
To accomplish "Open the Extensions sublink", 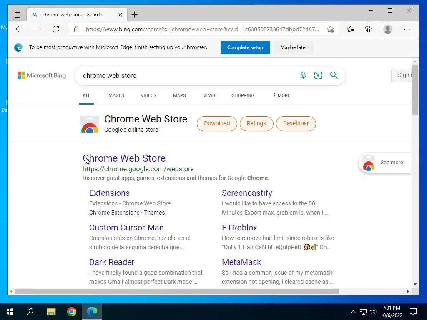I will (x=110, y=193).
